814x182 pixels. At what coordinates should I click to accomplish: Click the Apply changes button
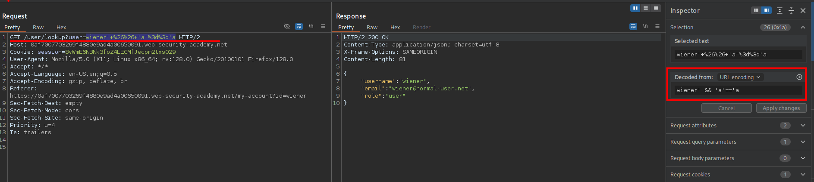click(781, 108)
